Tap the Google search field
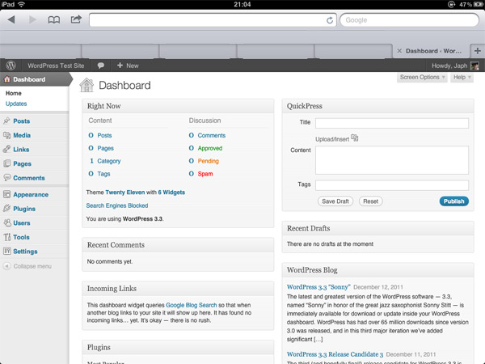 point(409,20)
